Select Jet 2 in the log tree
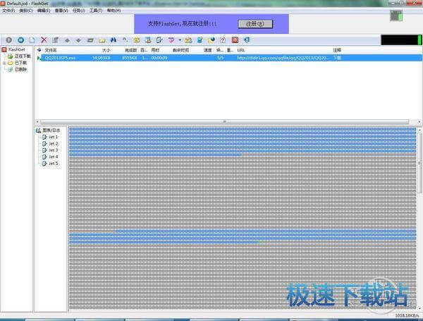This screenshot has width=423, height=321. [53, 144]
